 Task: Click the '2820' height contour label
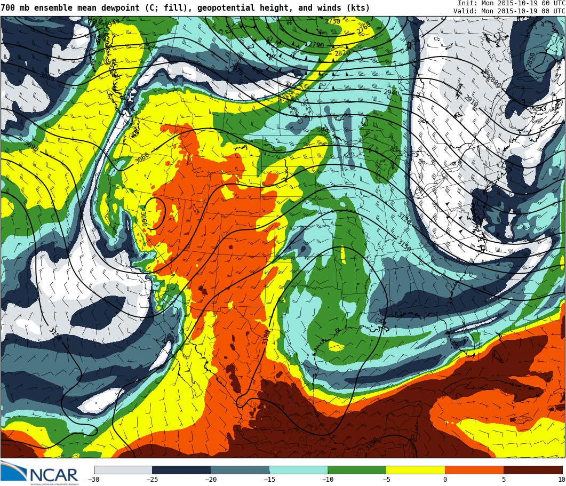342,53
